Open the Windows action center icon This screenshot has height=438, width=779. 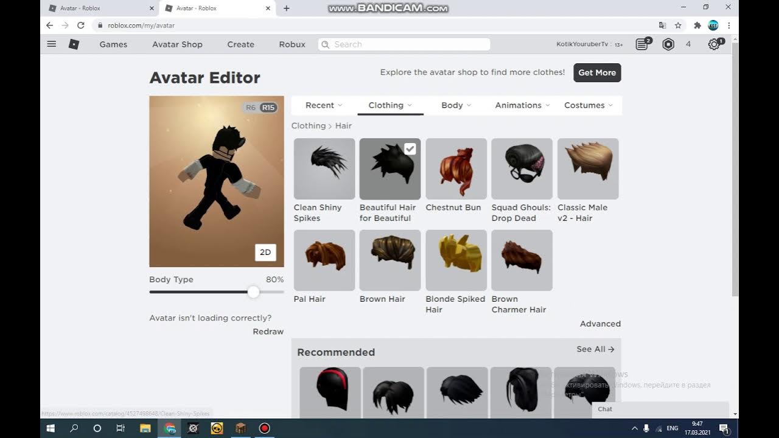pos(724,428)
